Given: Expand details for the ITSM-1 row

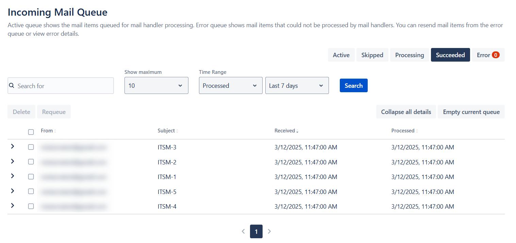Looking at the screenshot, I should click(x=13, y=176).
